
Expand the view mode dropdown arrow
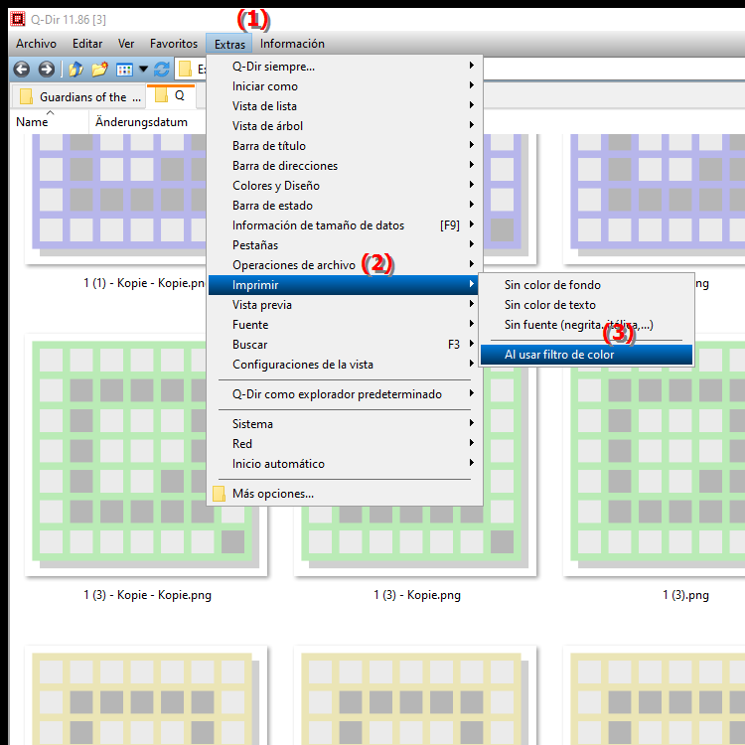[x=143, y=70]
